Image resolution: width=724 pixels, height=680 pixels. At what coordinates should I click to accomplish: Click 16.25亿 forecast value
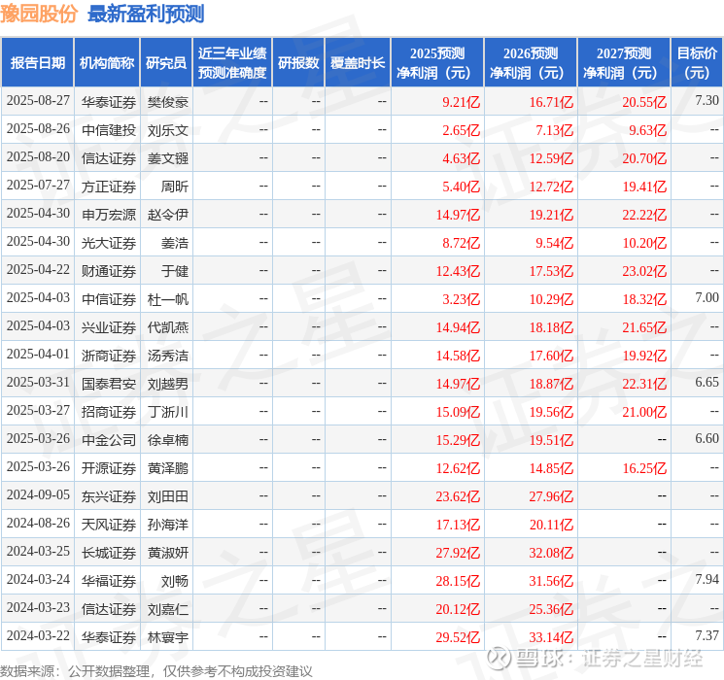(x=644, y=468)
